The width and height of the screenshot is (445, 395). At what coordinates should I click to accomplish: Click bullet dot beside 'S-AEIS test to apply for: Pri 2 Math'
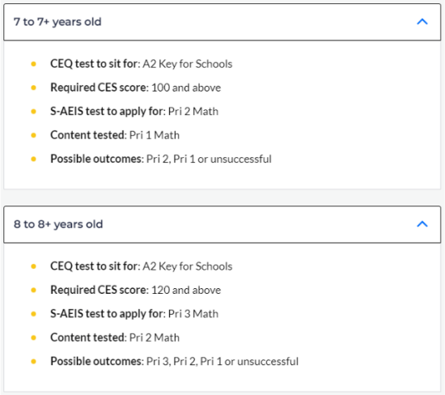coord(33,112)
